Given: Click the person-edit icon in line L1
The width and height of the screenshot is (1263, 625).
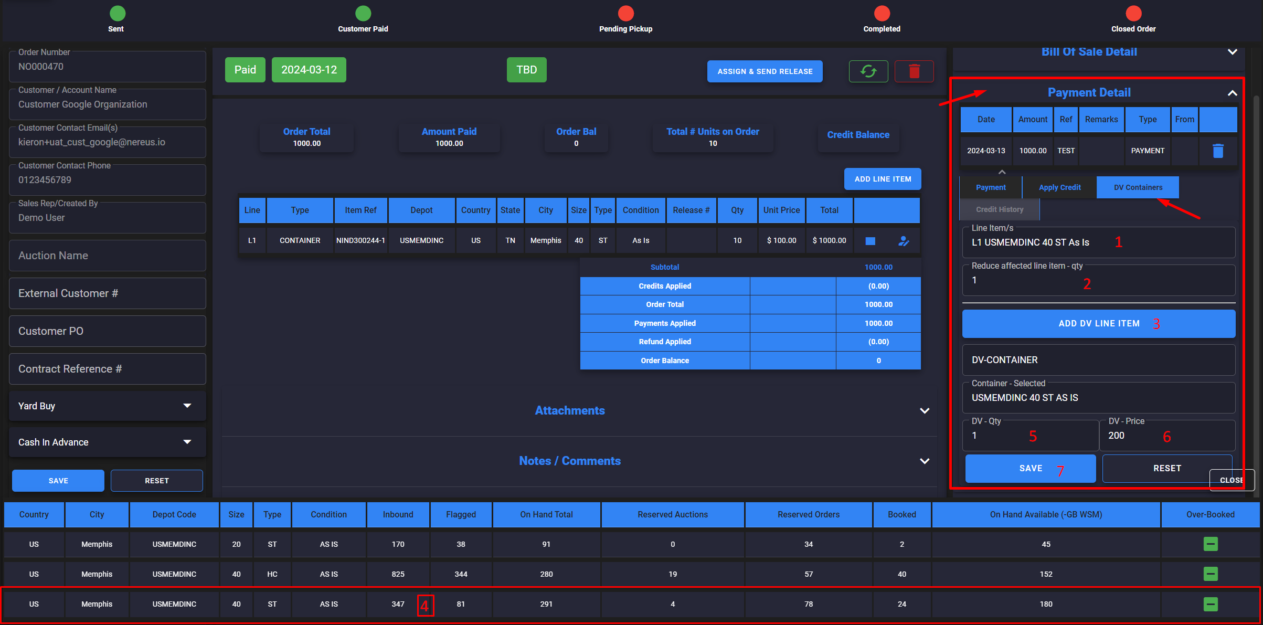Looking at the screenshot, I should click(x=903, y=241).
